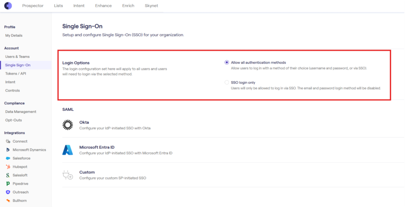Open the Prospector tab
The height and width of the screenshot is (207, 405).
(33, 6)
